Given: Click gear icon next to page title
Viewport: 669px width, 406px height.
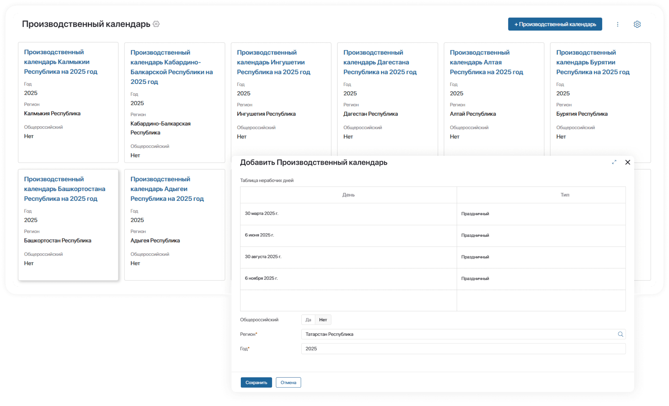Looking at the screenshot, I should pyautogui.click(x=156, y=24).
